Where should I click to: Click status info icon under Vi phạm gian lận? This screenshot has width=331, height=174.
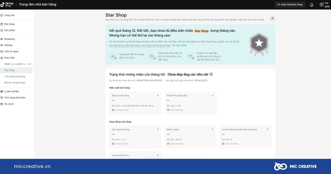point(223,144)
